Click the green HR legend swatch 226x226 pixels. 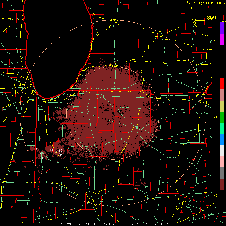222,118
